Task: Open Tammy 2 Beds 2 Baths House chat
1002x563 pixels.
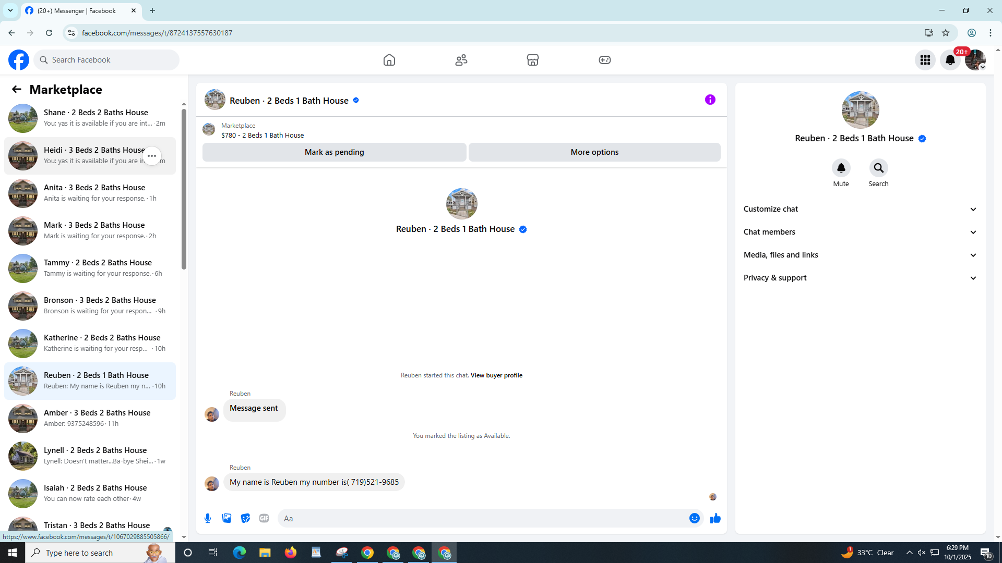Action: pyautogui.click(x=90, y=268)
